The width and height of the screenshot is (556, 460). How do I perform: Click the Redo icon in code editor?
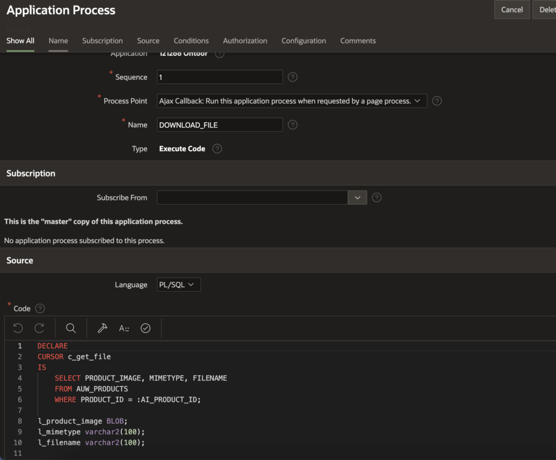pos(39,328)
